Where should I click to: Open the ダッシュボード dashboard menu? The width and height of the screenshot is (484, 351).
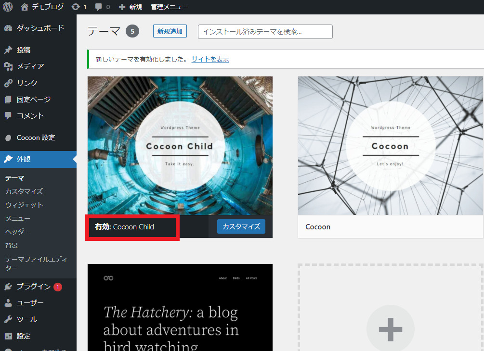[39, 28]
